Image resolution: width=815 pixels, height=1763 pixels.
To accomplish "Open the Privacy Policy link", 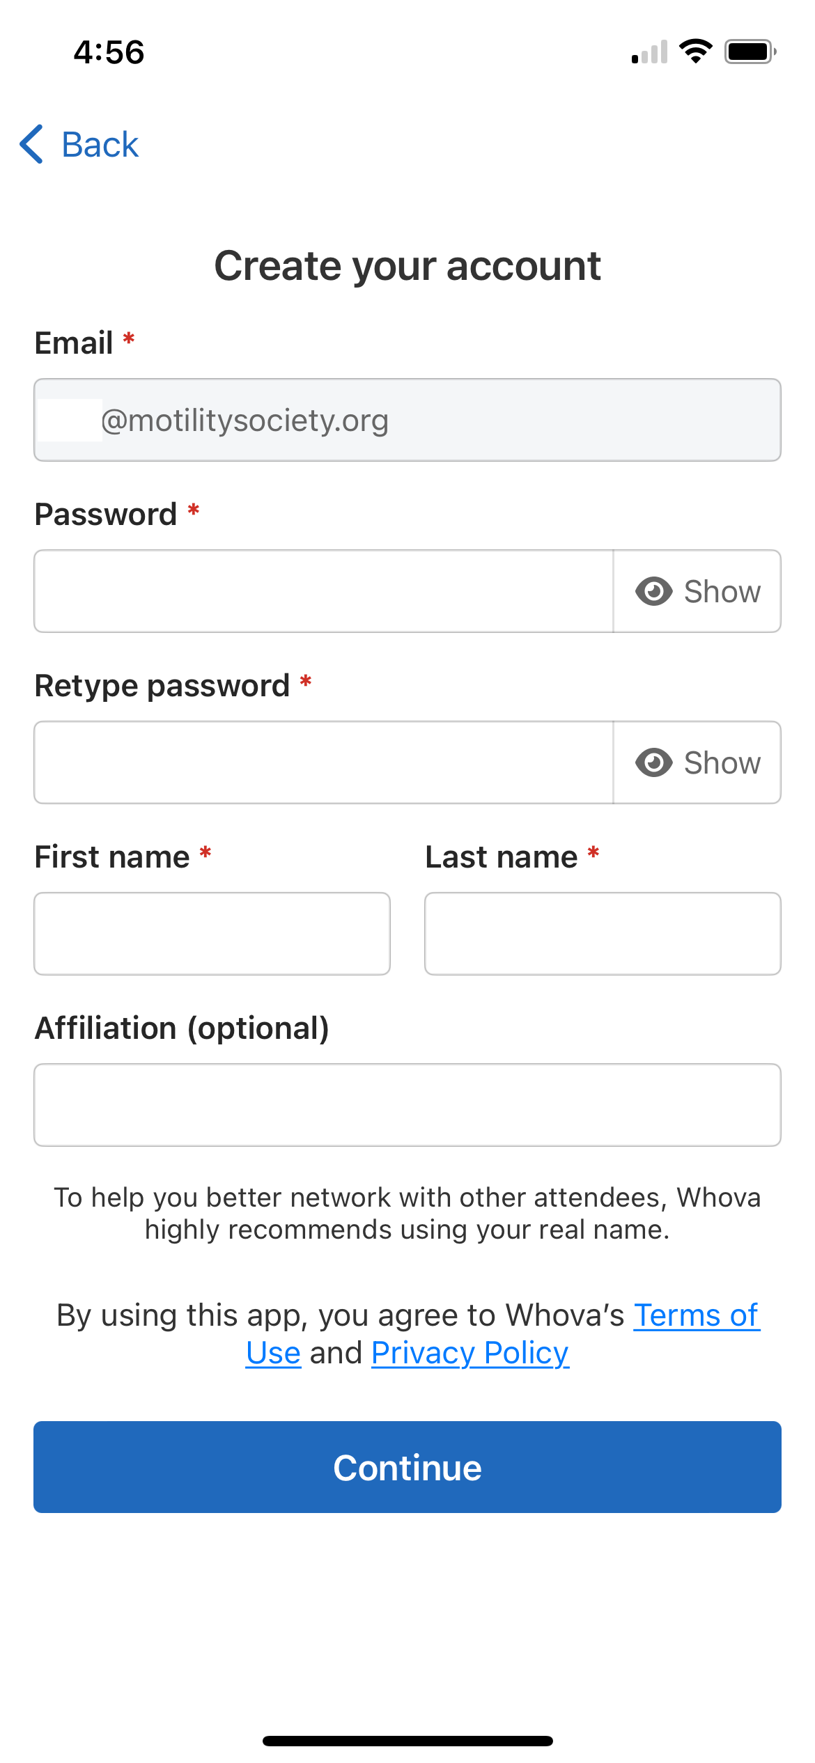I will [x=470, y=1353].
